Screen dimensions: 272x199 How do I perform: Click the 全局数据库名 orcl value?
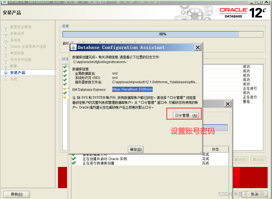coord(115,73)
